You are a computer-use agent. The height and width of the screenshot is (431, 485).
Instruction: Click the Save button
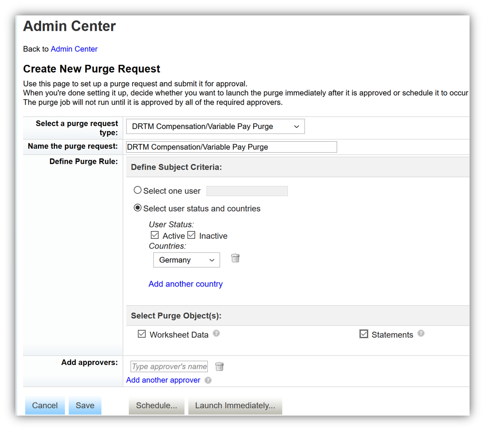point(85,405)
